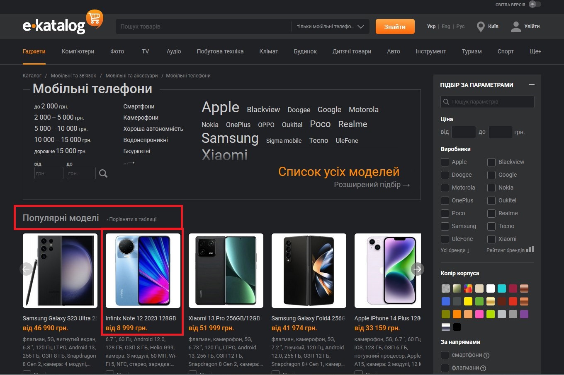Select the pink body color swatch
Viewport: 564px width, 375px height.
click(x=479, y=314)
